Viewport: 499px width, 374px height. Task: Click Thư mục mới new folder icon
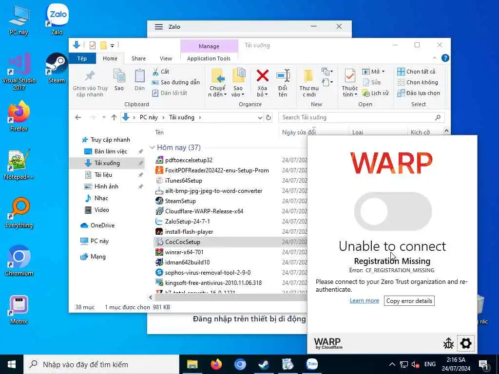308,83
